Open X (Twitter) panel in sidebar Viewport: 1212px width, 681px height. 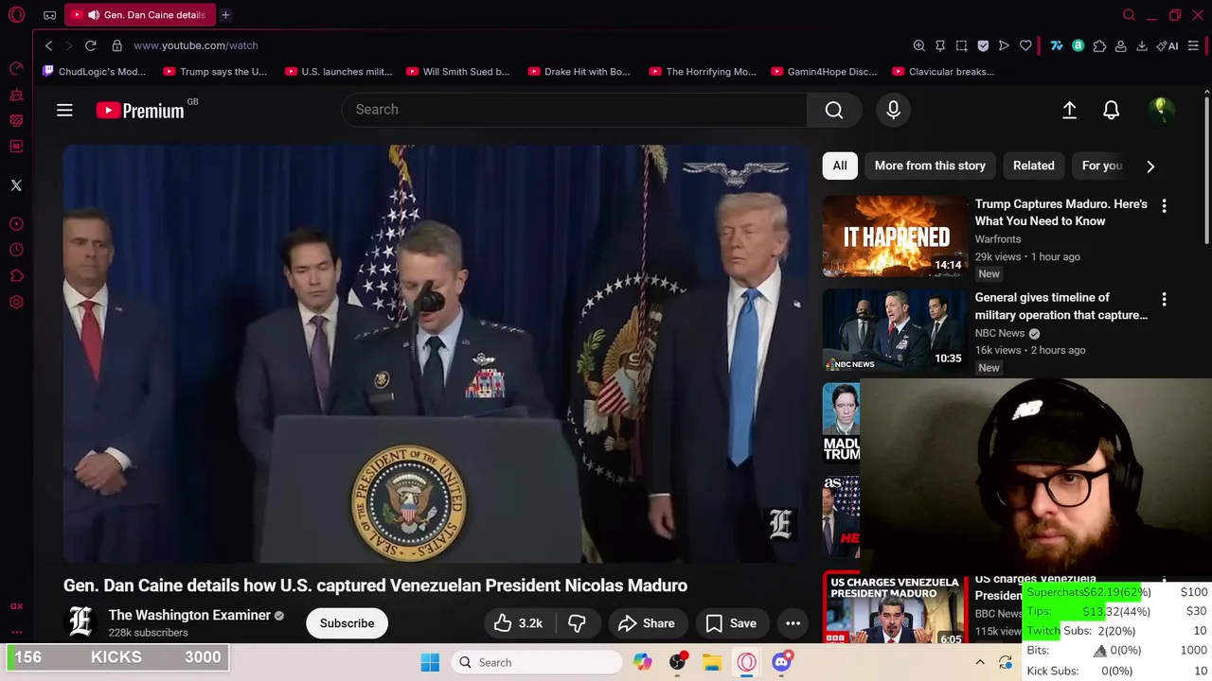point(16,185)
